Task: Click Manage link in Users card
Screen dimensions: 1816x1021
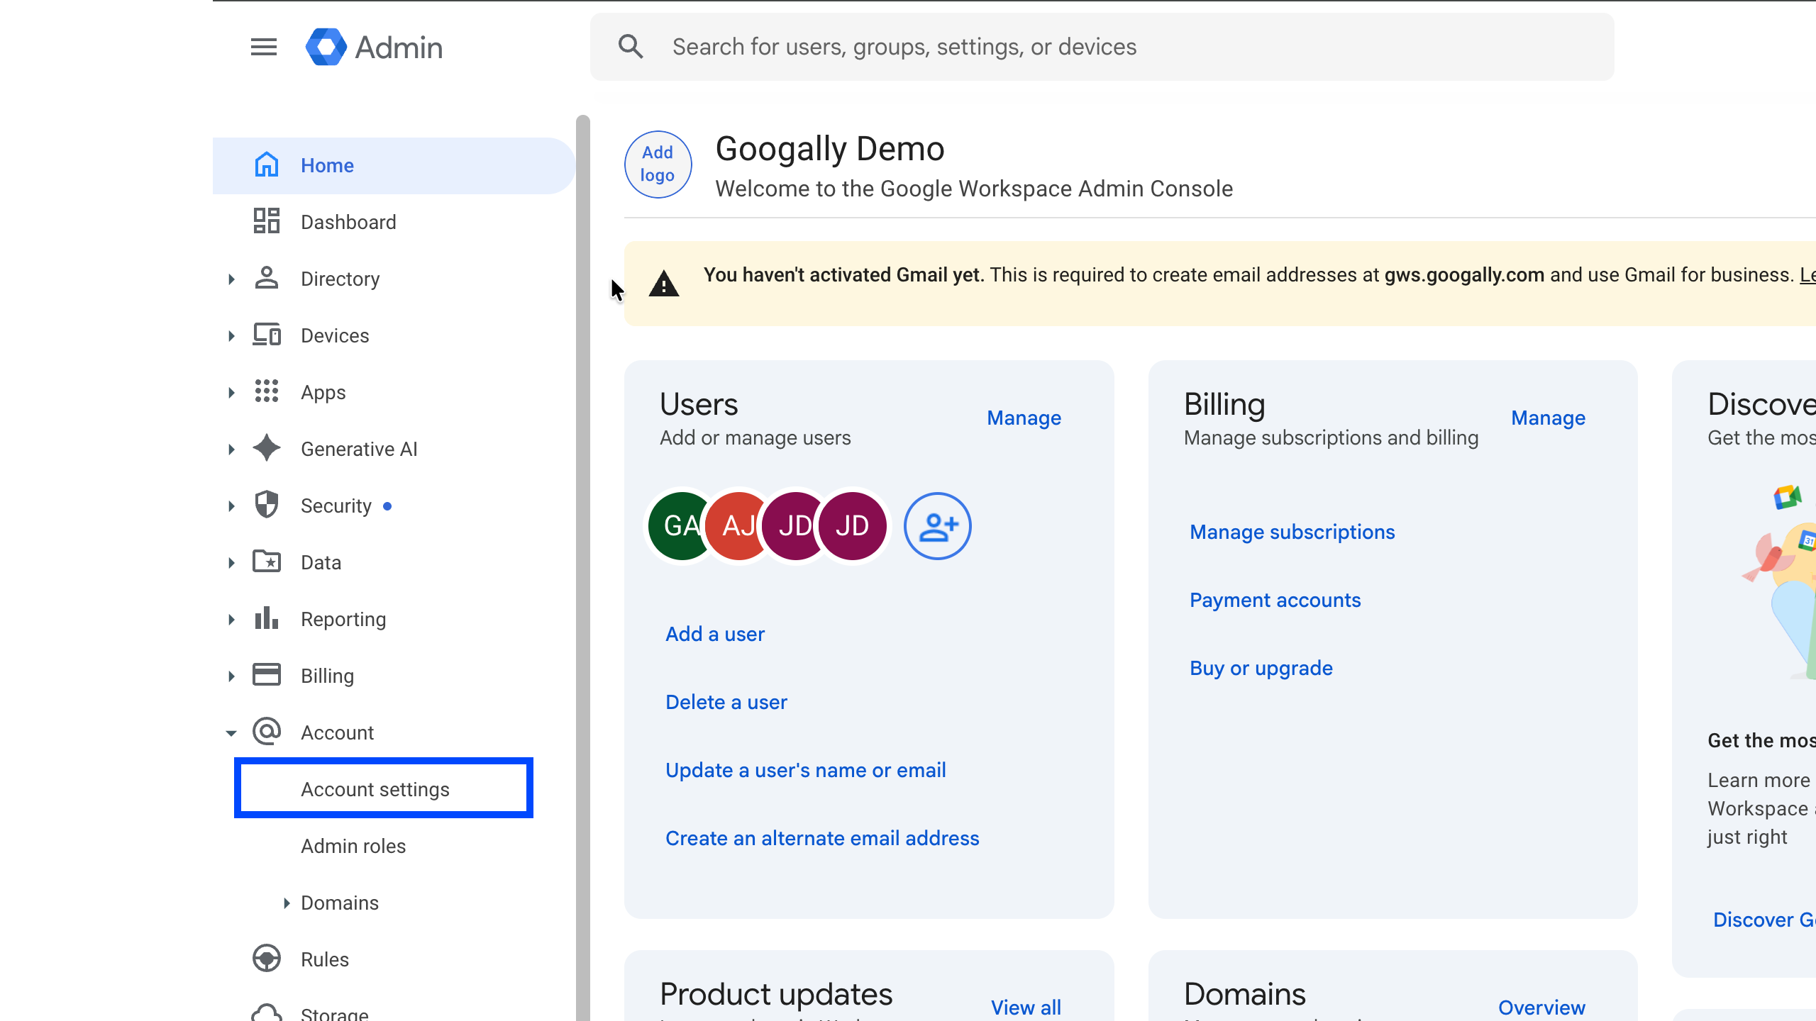Action: (x=1024, y=418)
